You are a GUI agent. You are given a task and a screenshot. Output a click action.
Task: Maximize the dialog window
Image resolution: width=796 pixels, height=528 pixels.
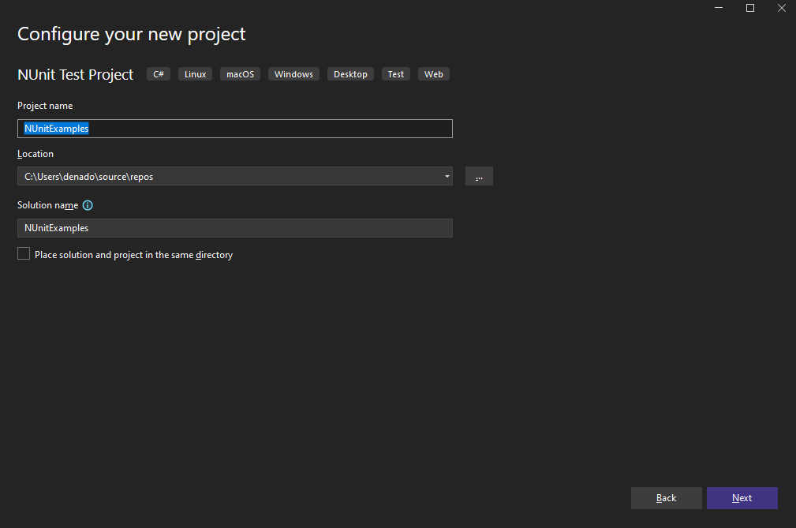click(x=749, y=8)
